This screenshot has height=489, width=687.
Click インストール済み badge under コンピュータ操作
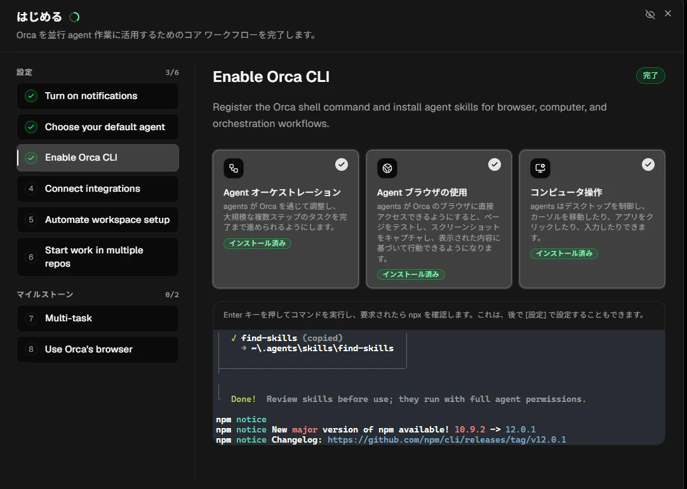(564, 253)
